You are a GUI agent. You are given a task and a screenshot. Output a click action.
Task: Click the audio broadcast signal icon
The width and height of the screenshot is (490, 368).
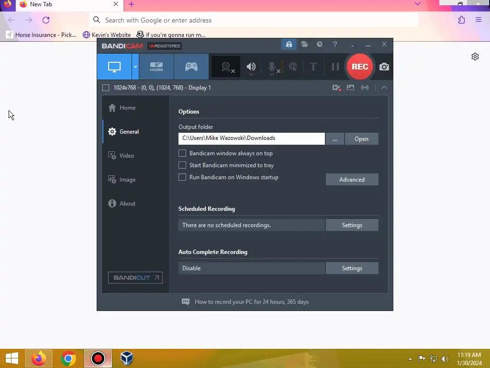pos(365,88)
